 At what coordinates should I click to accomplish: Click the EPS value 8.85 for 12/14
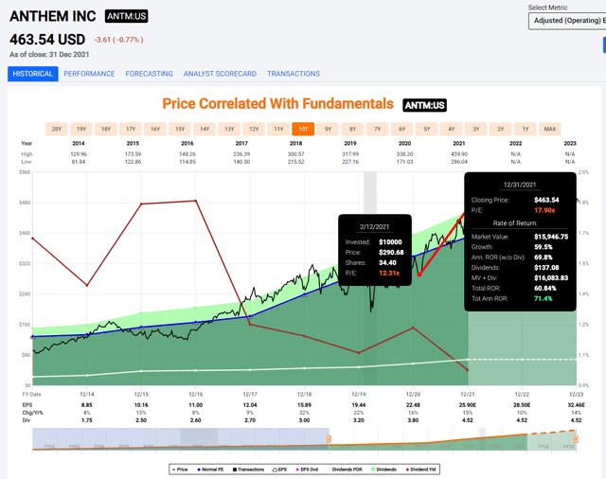[86, 405]
